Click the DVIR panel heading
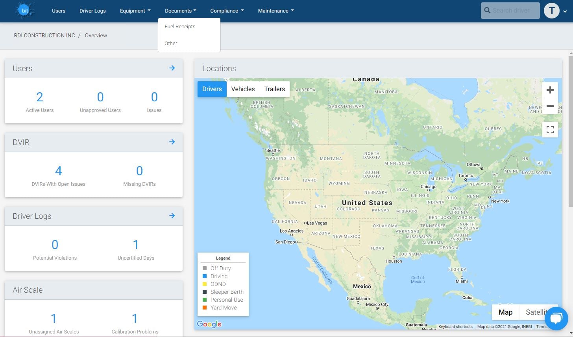This screenshot has width=573, height=337. 21,142
